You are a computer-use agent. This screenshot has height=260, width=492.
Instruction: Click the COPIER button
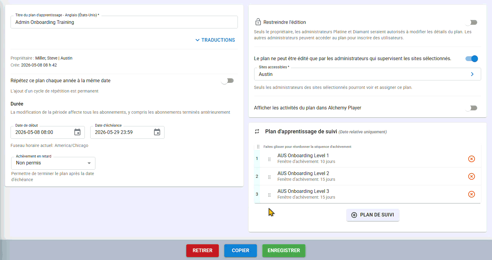pyautogui.click(x=241, y=251)
